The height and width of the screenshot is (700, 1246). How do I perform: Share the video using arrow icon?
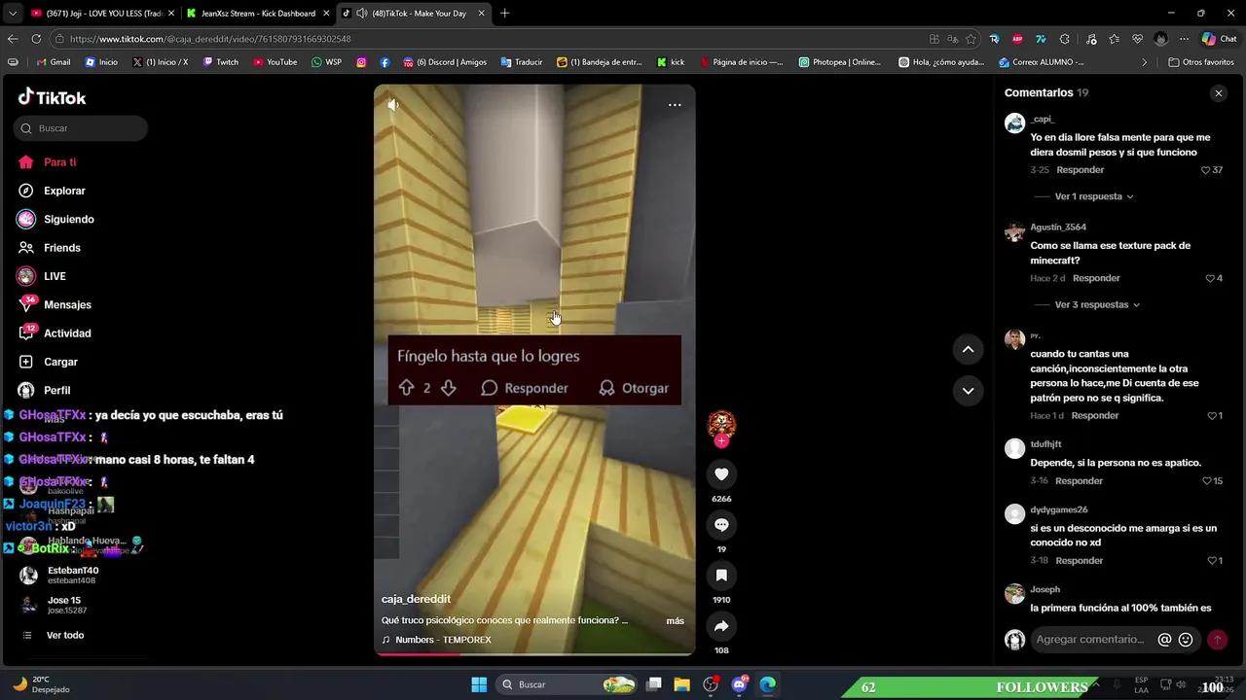pos(721,626)
